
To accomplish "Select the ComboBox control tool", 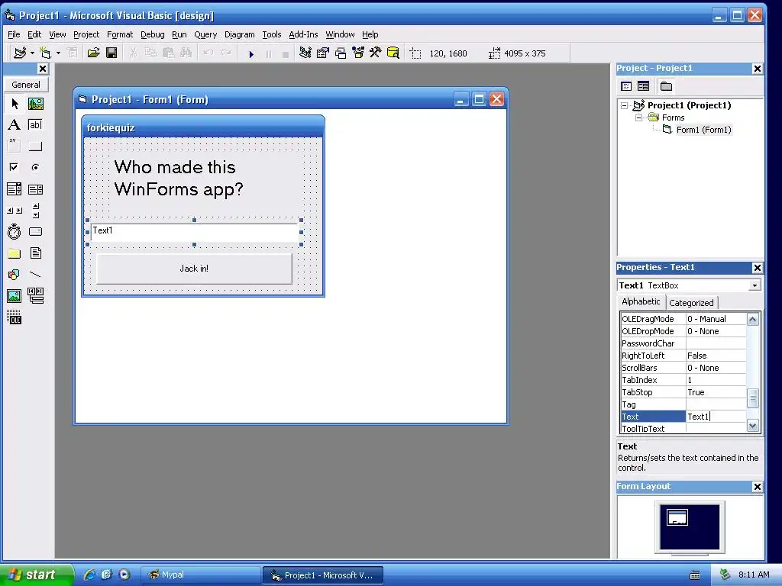I will point(15,189).
